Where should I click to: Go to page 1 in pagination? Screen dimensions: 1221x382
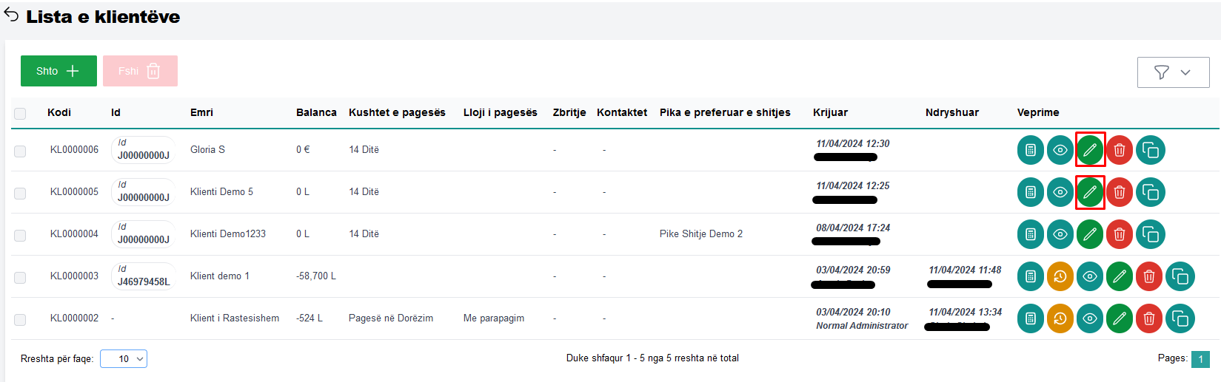click(x=1200, y=359)
